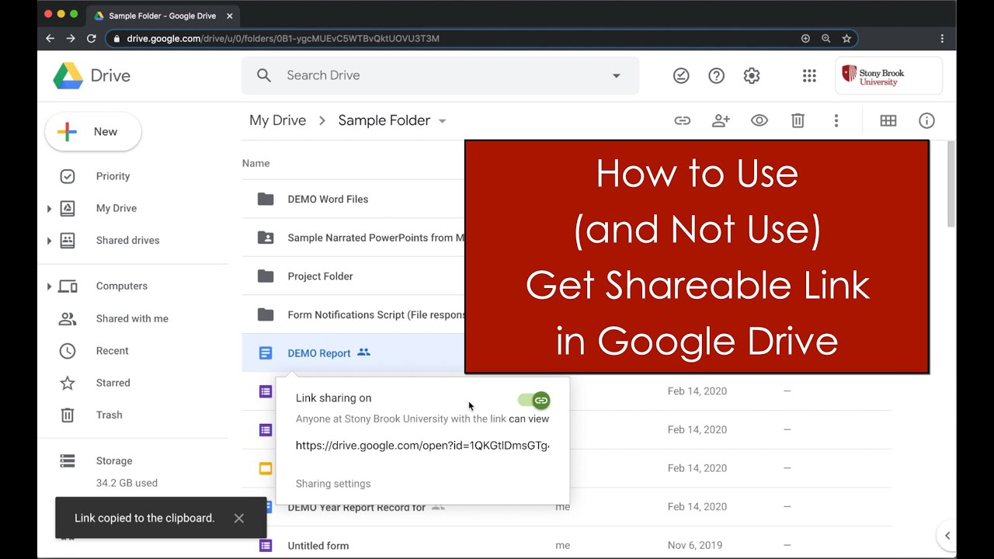Screen dimensions: 994x559
Task: Show details with the info icon
Action: [926, 120]
